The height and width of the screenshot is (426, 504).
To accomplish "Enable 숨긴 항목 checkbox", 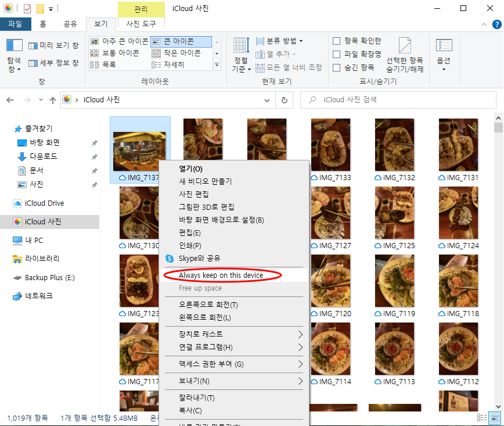I will tap(336, 67).
